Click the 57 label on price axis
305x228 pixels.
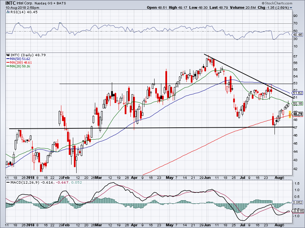[295, 56]
